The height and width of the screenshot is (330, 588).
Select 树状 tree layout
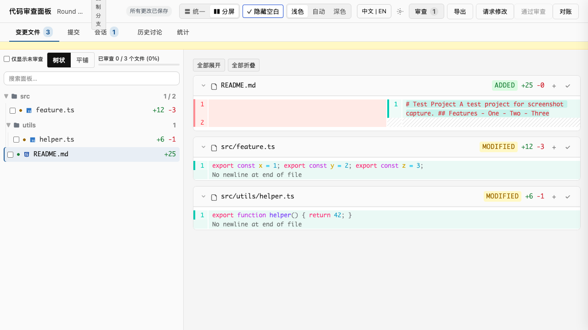pyautogui.click(x=59, y=60)
